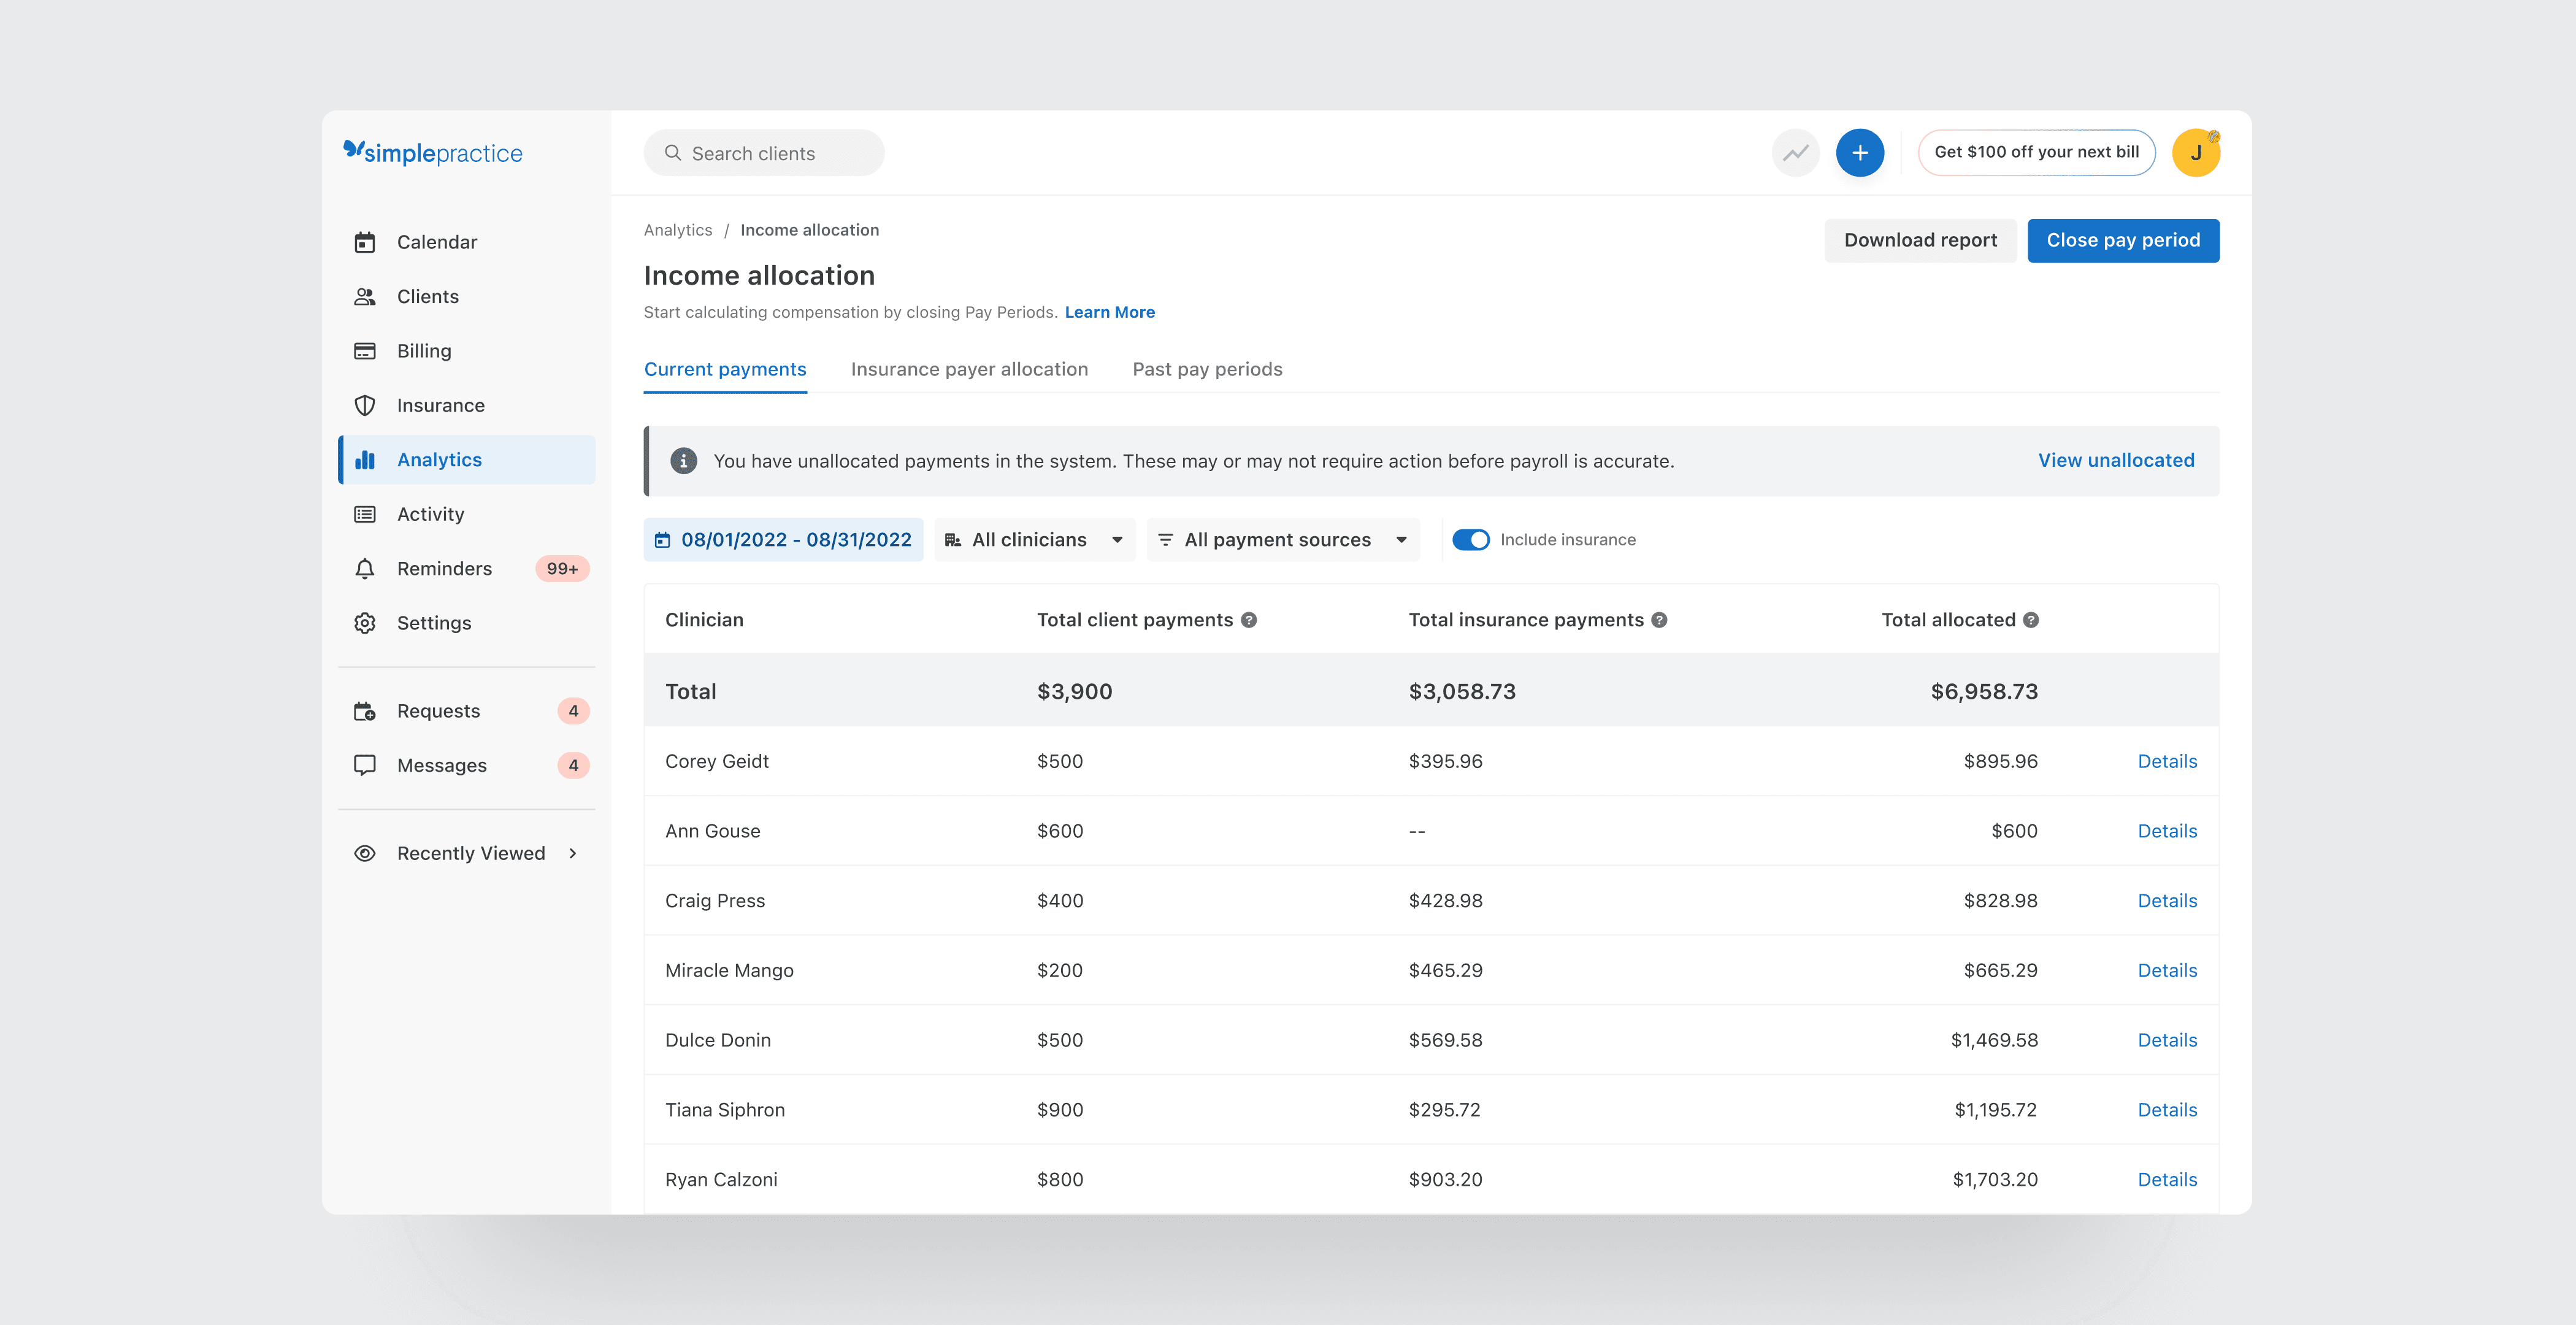This screenshot has width=2576, height=1325.
Task: Expand the All payment sources dropdown
Action: [1282, 540]
